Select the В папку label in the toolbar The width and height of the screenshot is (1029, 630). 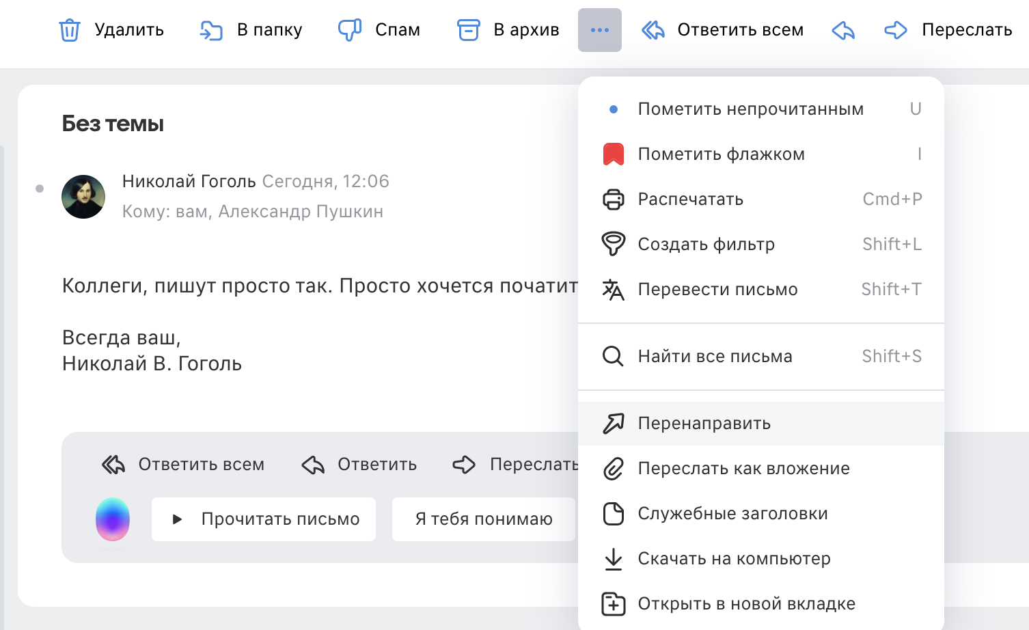tap(270, 30)
